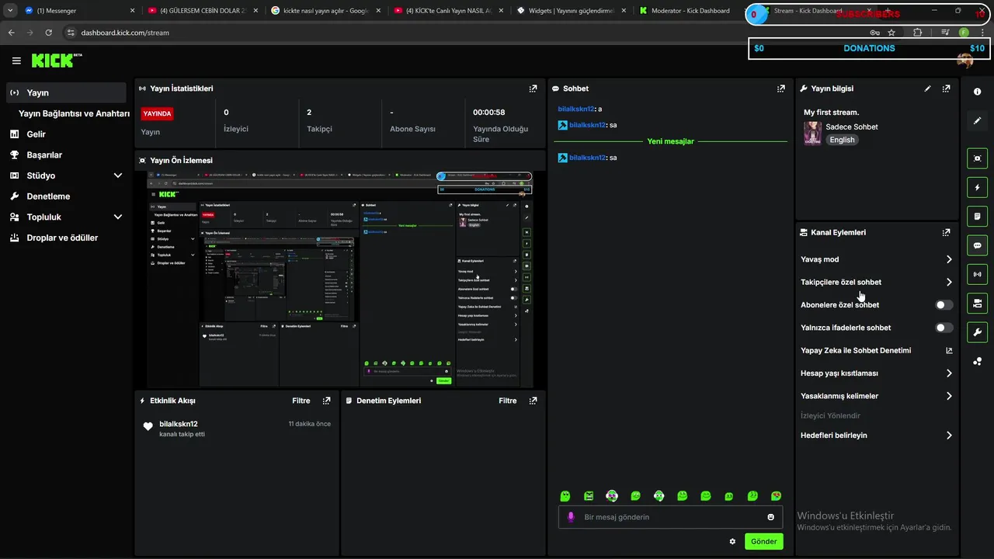994x559 pixels.
Task: Expand Yasaklanmış kelimeler settings
Action: coord(875,396)
